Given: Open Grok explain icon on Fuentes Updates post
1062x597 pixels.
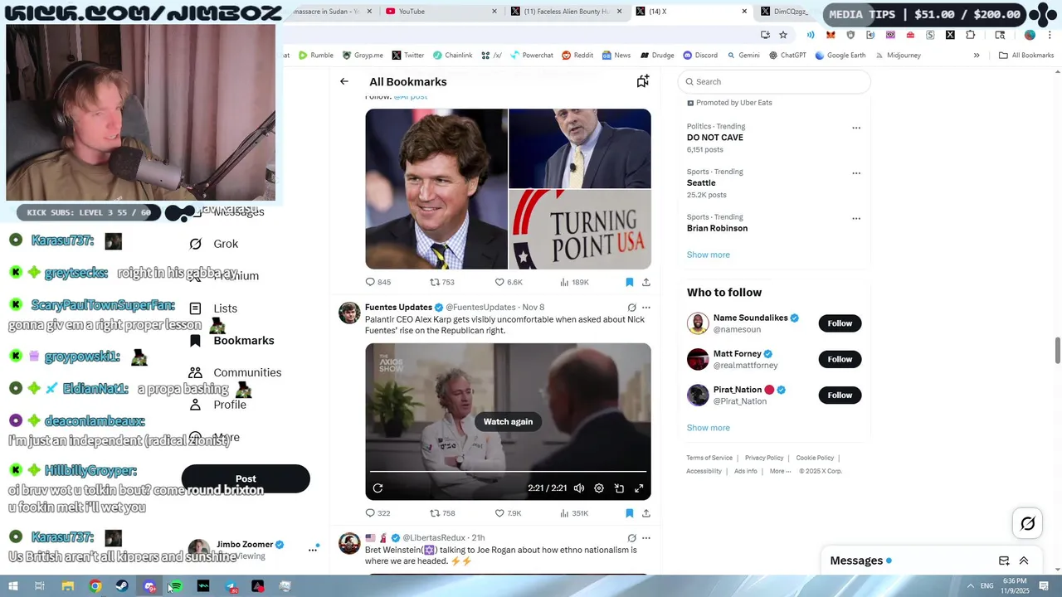Looking at the screenshot, I should click(x=631, y=308).
